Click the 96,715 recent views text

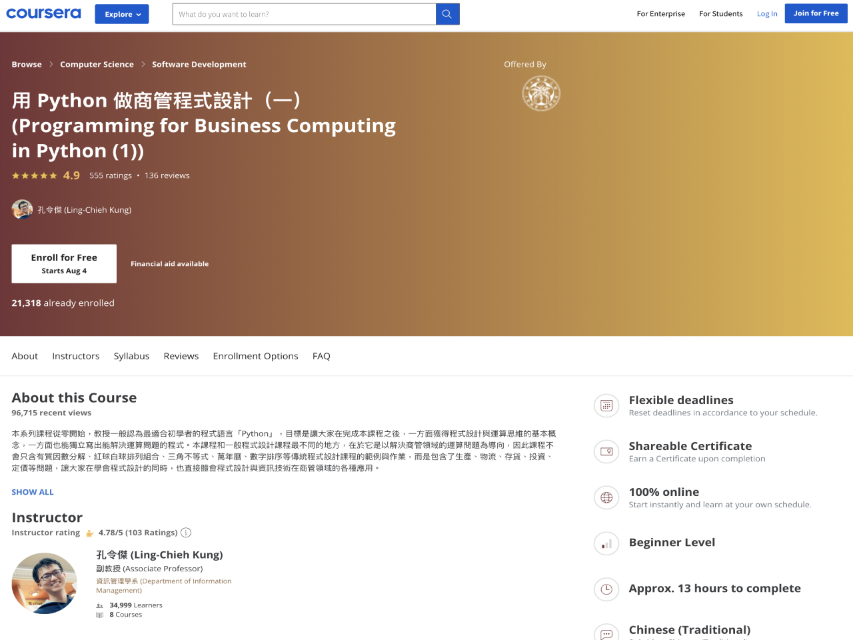click(51, 413)
